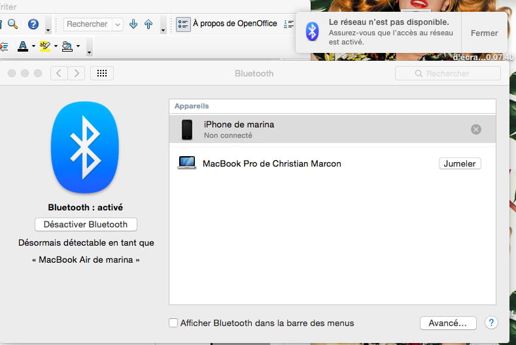Click the iPhone device icon
The height and width of the screenshot is (345, 516).
click(x=187, y=129)
